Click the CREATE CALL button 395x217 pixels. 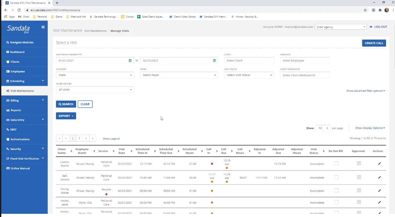coord(374,43)
